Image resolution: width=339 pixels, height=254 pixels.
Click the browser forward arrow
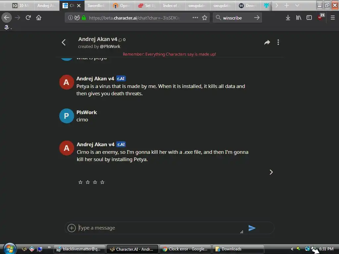coord(18,18)
